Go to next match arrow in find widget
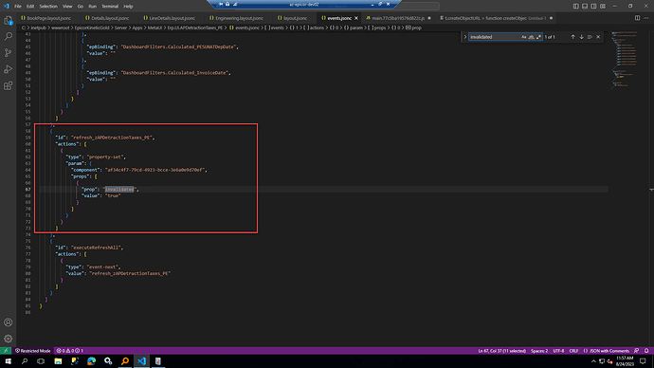 click(x=581, y=37)
